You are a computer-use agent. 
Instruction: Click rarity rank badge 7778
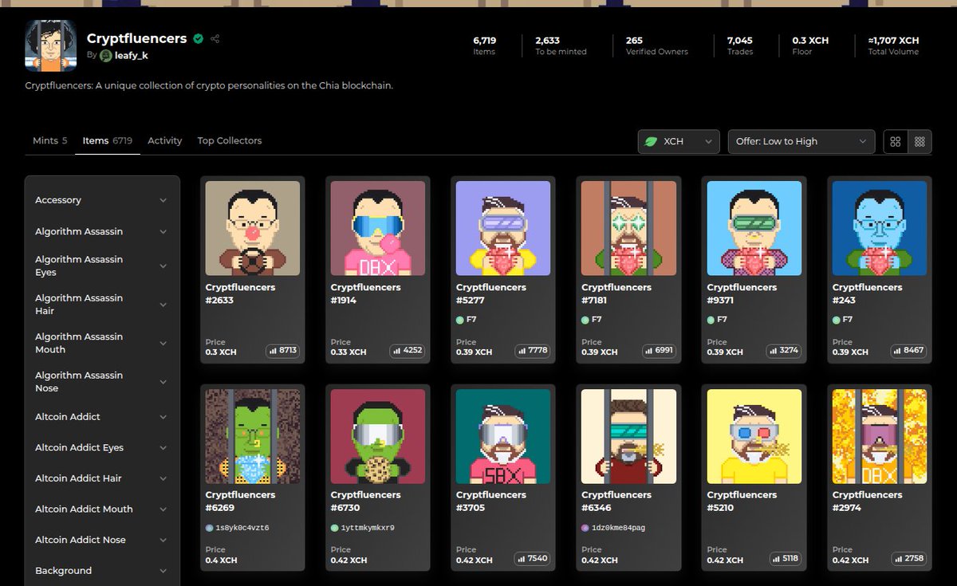[534, 350]
